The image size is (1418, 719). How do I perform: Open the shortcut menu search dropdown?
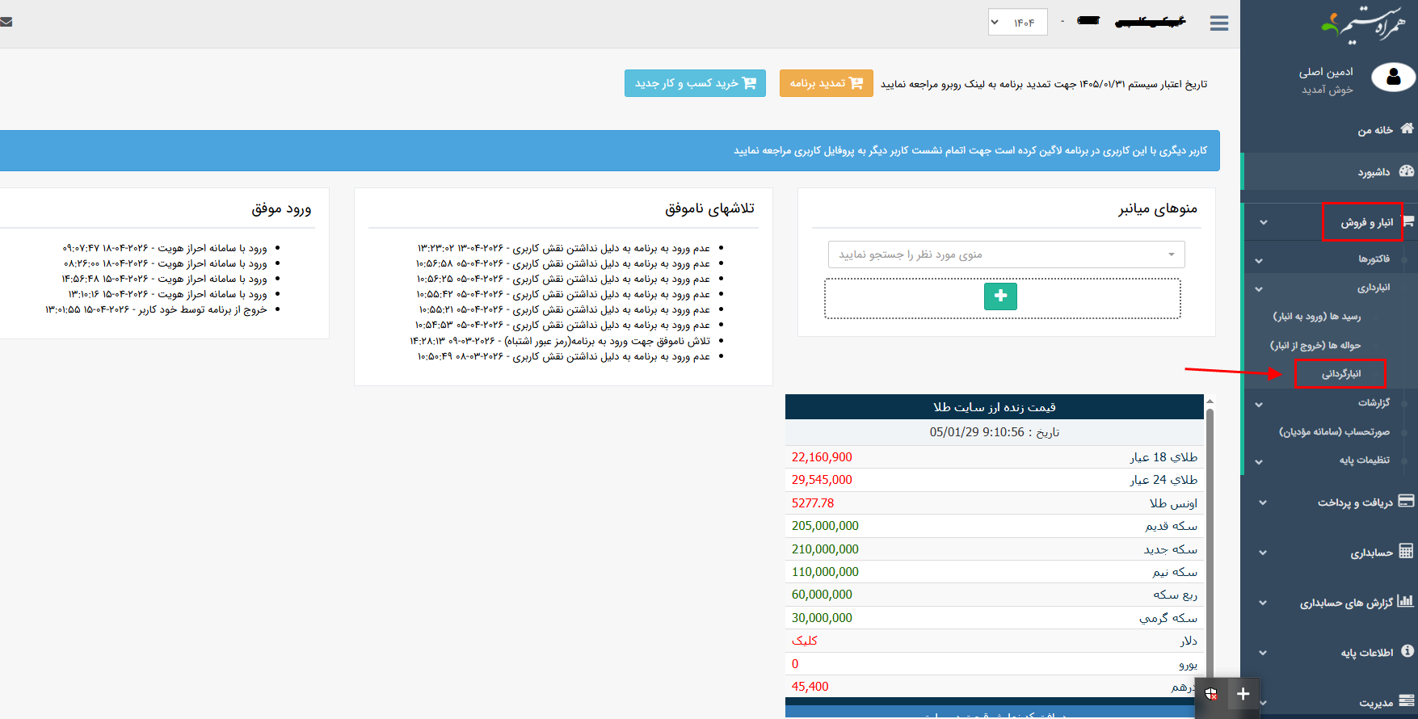pos(1006,254)
